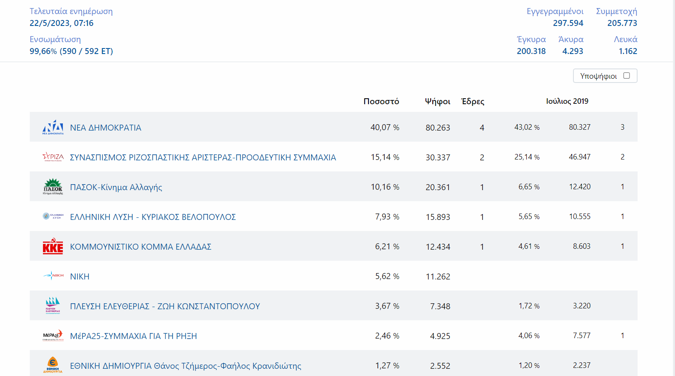Open the ΜέΡΑ25-ΣΥΜΜΑΧΙΑ ΓΙΑ ΤΗ ΡΗΞΗ link
Screen dimensions: 675x376
133,336
